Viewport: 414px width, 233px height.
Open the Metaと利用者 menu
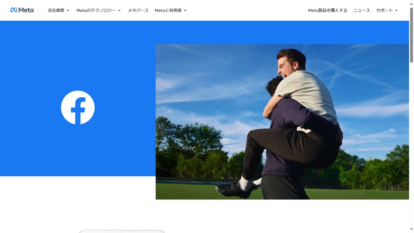168,10
